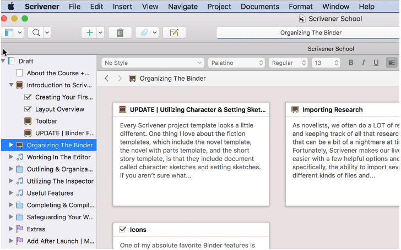Open the Scrivener application menu
Viewport: 401px width, 250px height.
tap(42, 7)
